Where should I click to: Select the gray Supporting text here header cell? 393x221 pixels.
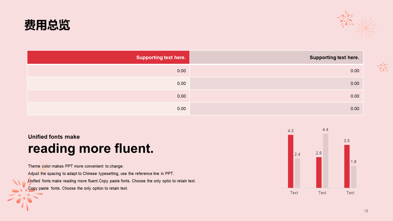[276, 57]
